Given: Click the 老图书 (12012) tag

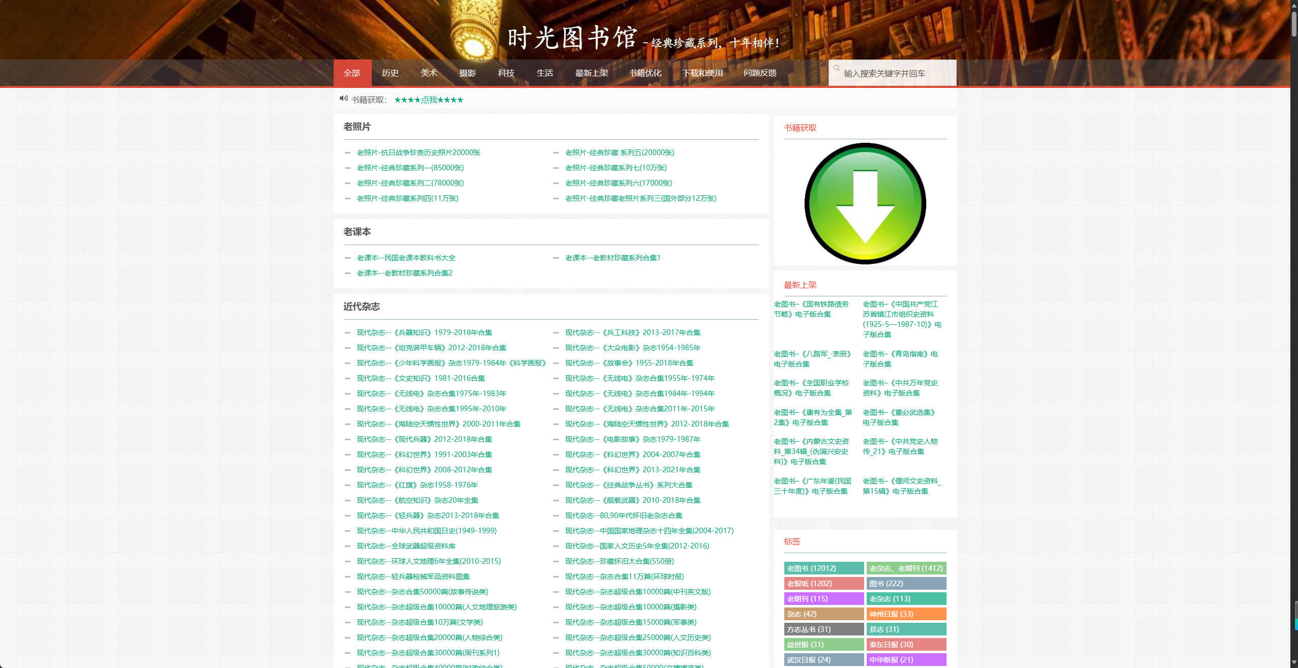Looking at the screenshot, I should 824,568.
